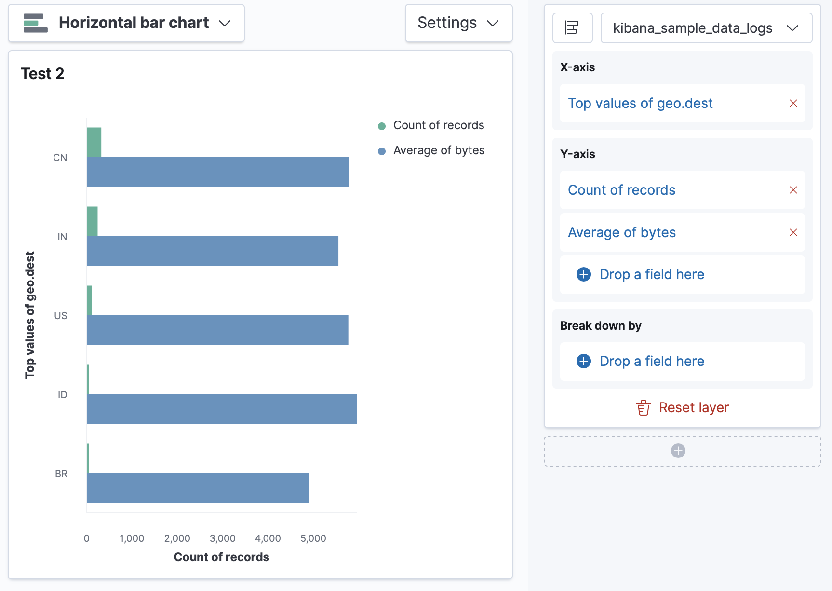Click the horizontal bar chart icon

pyautogui.click(x=36, y=23)
